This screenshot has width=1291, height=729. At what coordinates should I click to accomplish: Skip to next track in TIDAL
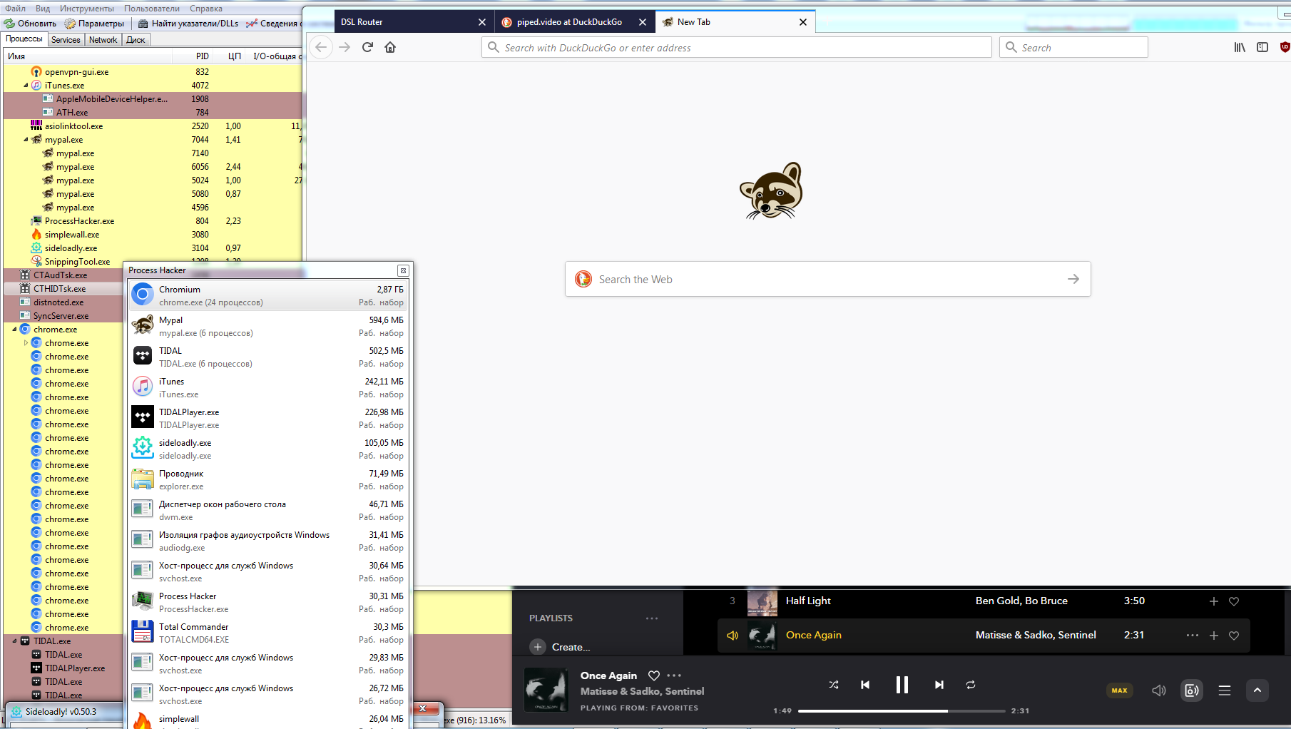(939, 685)
